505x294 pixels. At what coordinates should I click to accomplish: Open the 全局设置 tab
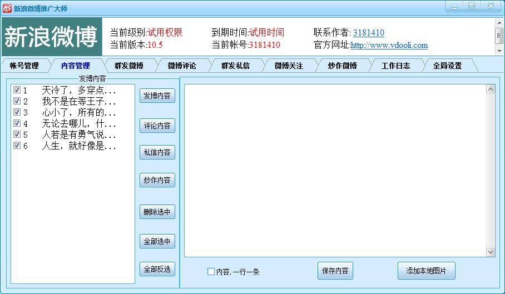tap(447, 66)
